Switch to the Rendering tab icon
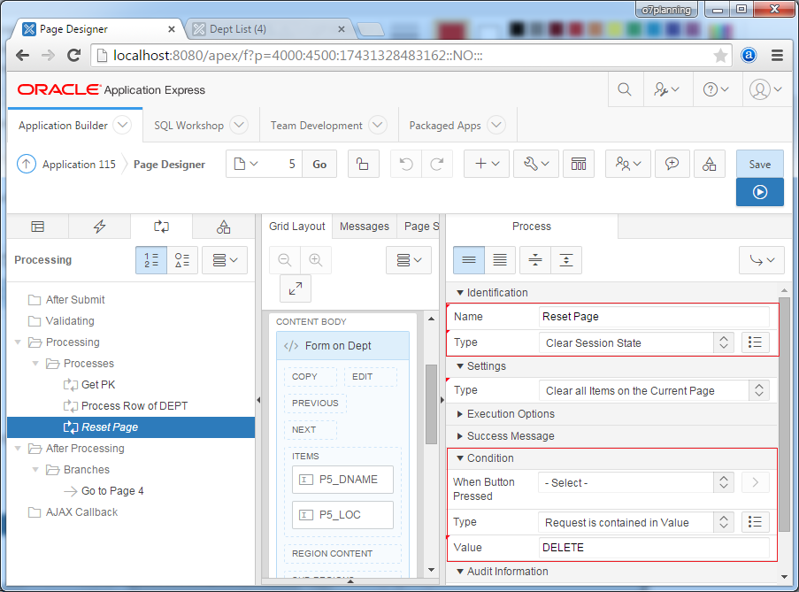The image size is (799, 592). click(38, 227)
